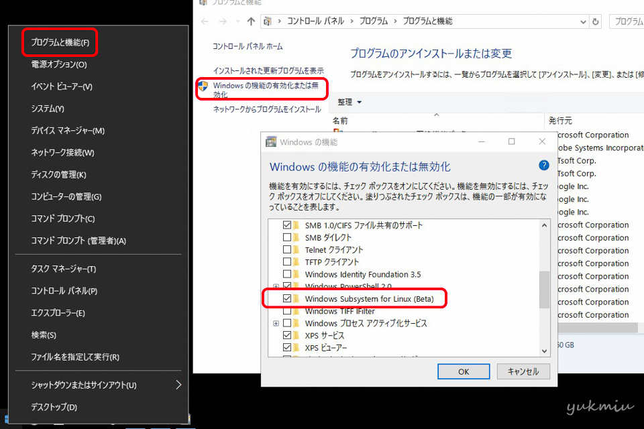Click expander arrow after コントロール パネル breadcrumb
The width and height of the screenshot is (644, 429).
352,21
